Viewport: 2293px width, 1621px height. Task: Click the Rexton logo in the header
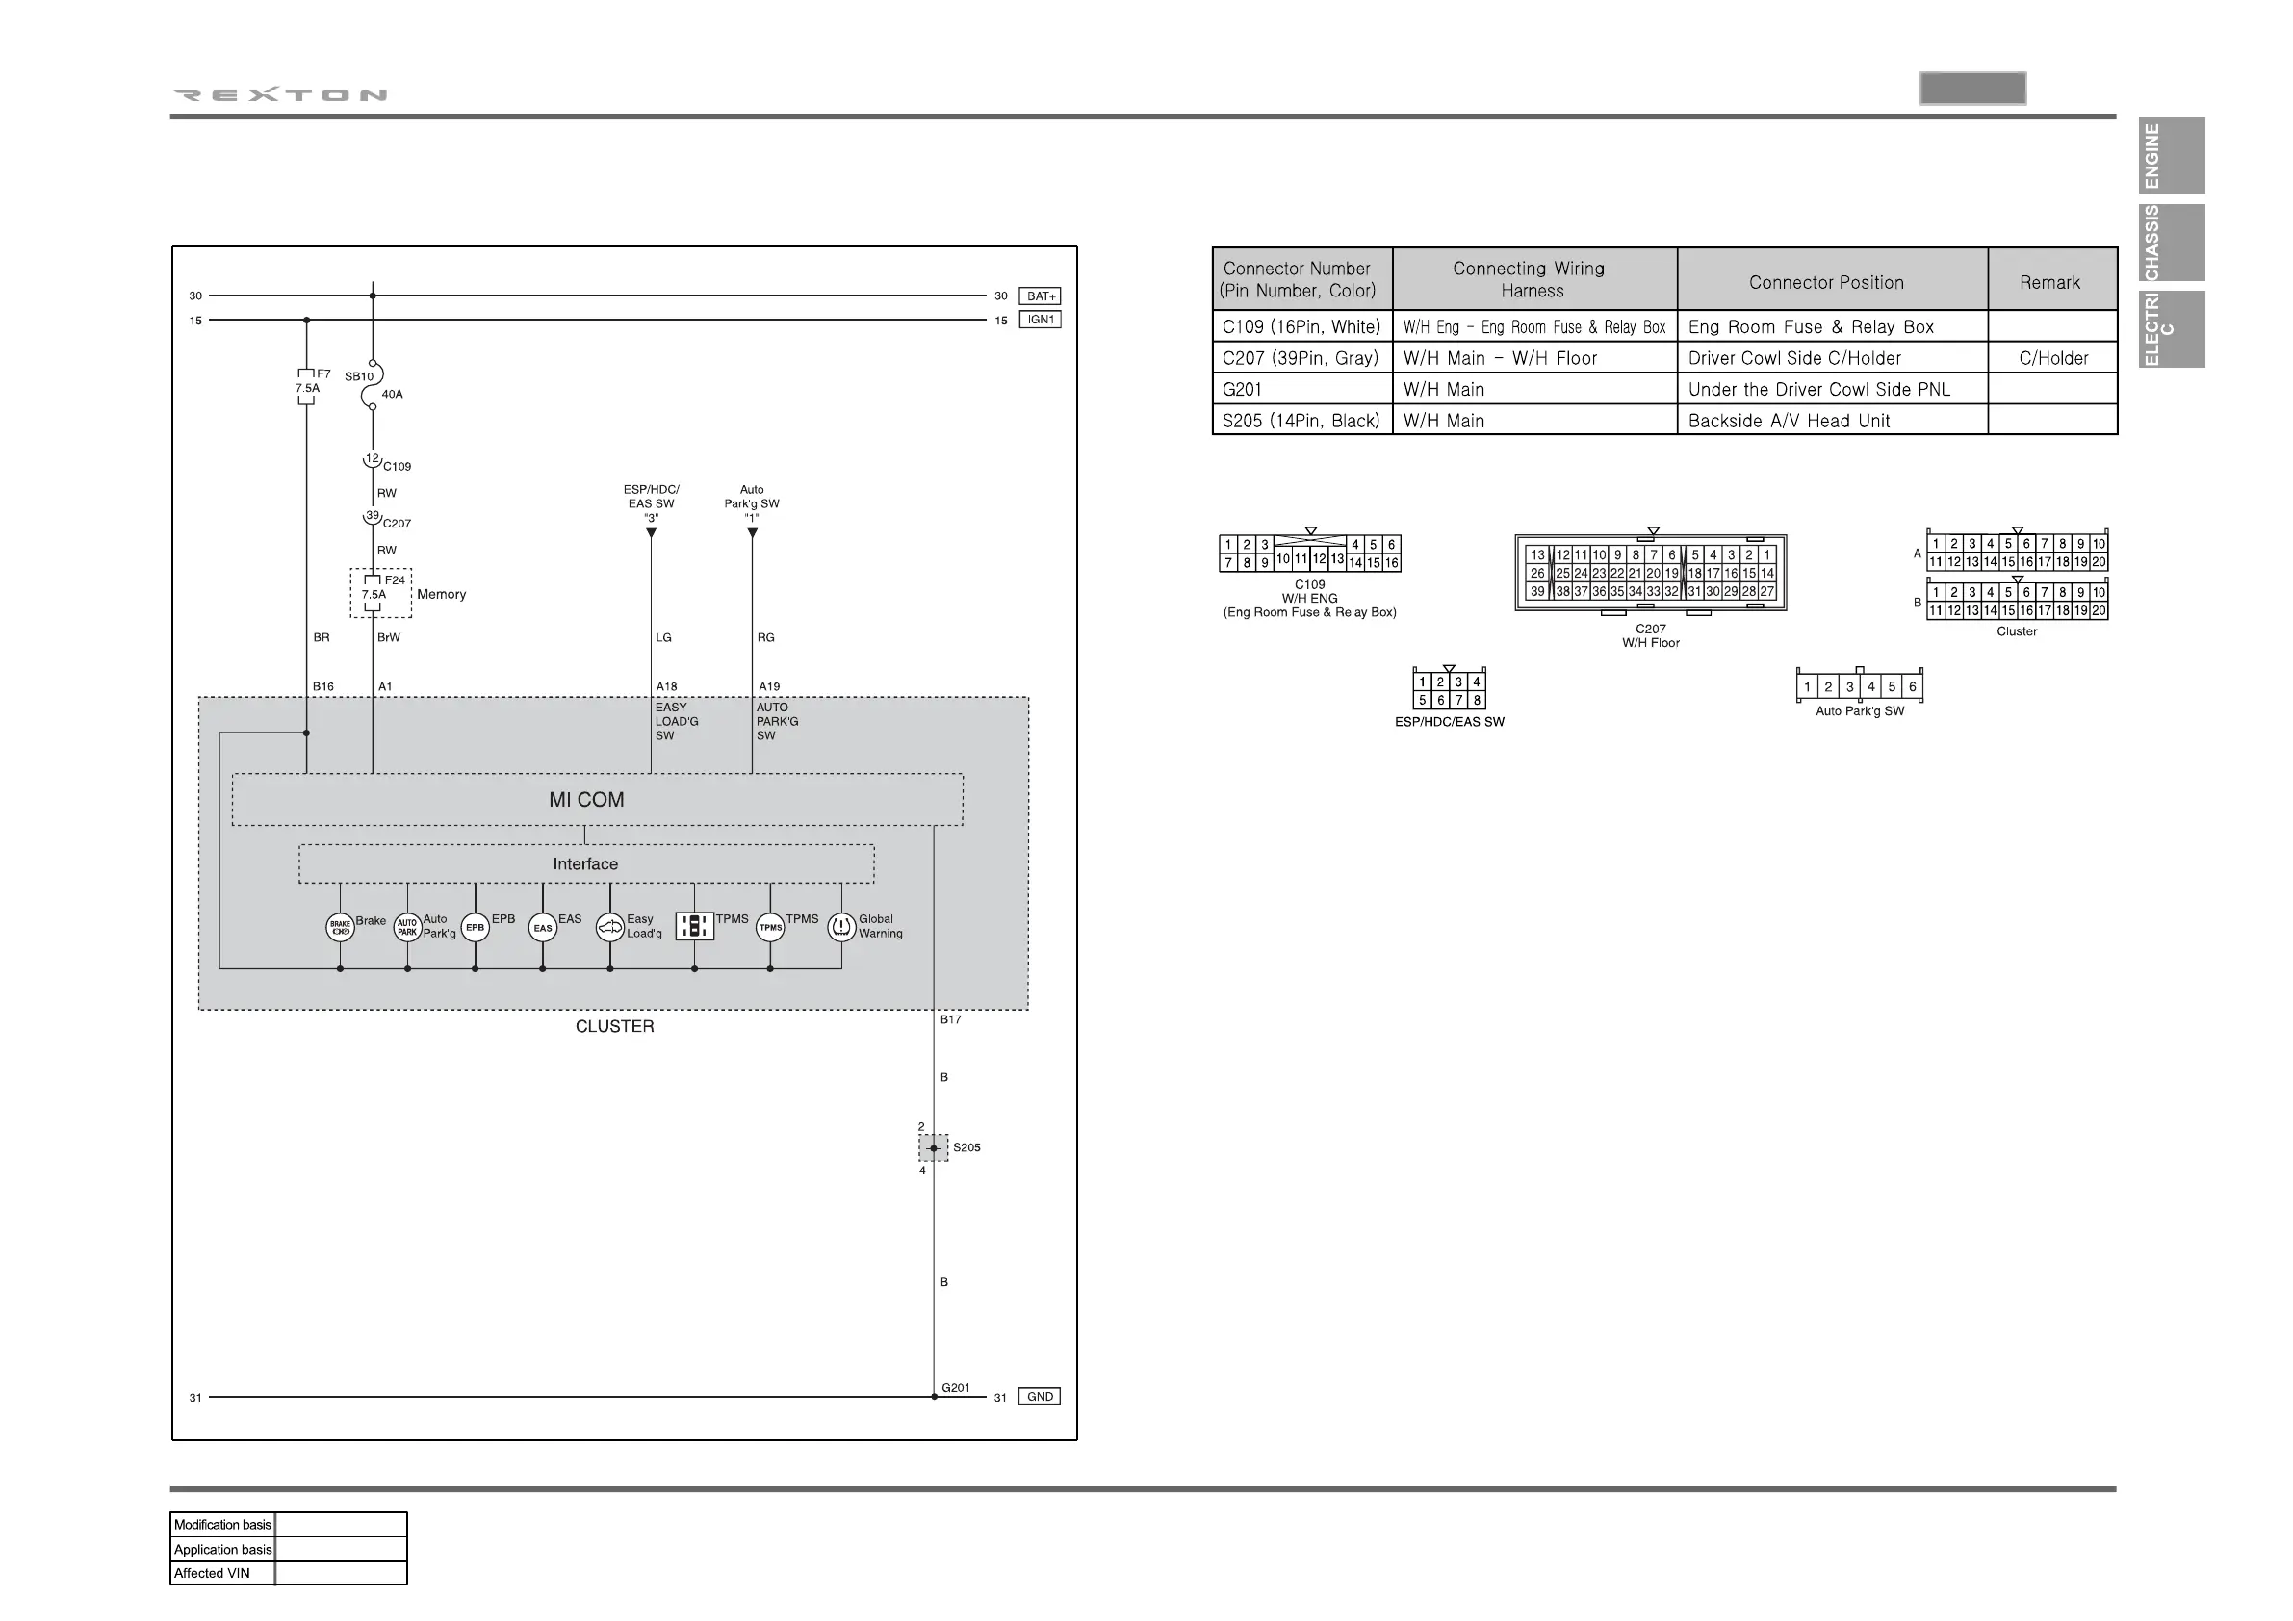pos(281,95)
